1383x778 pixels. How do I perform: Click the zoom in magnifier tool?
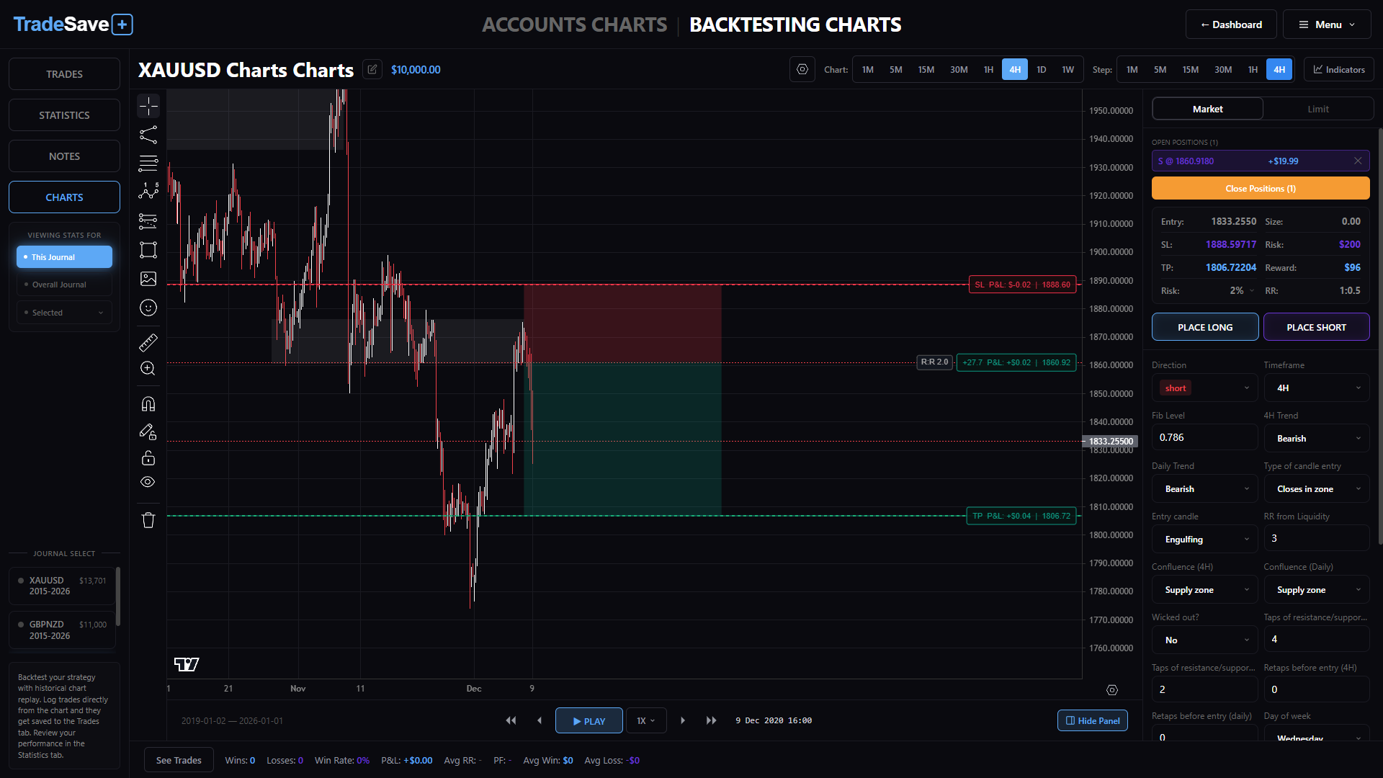[148, 368]
